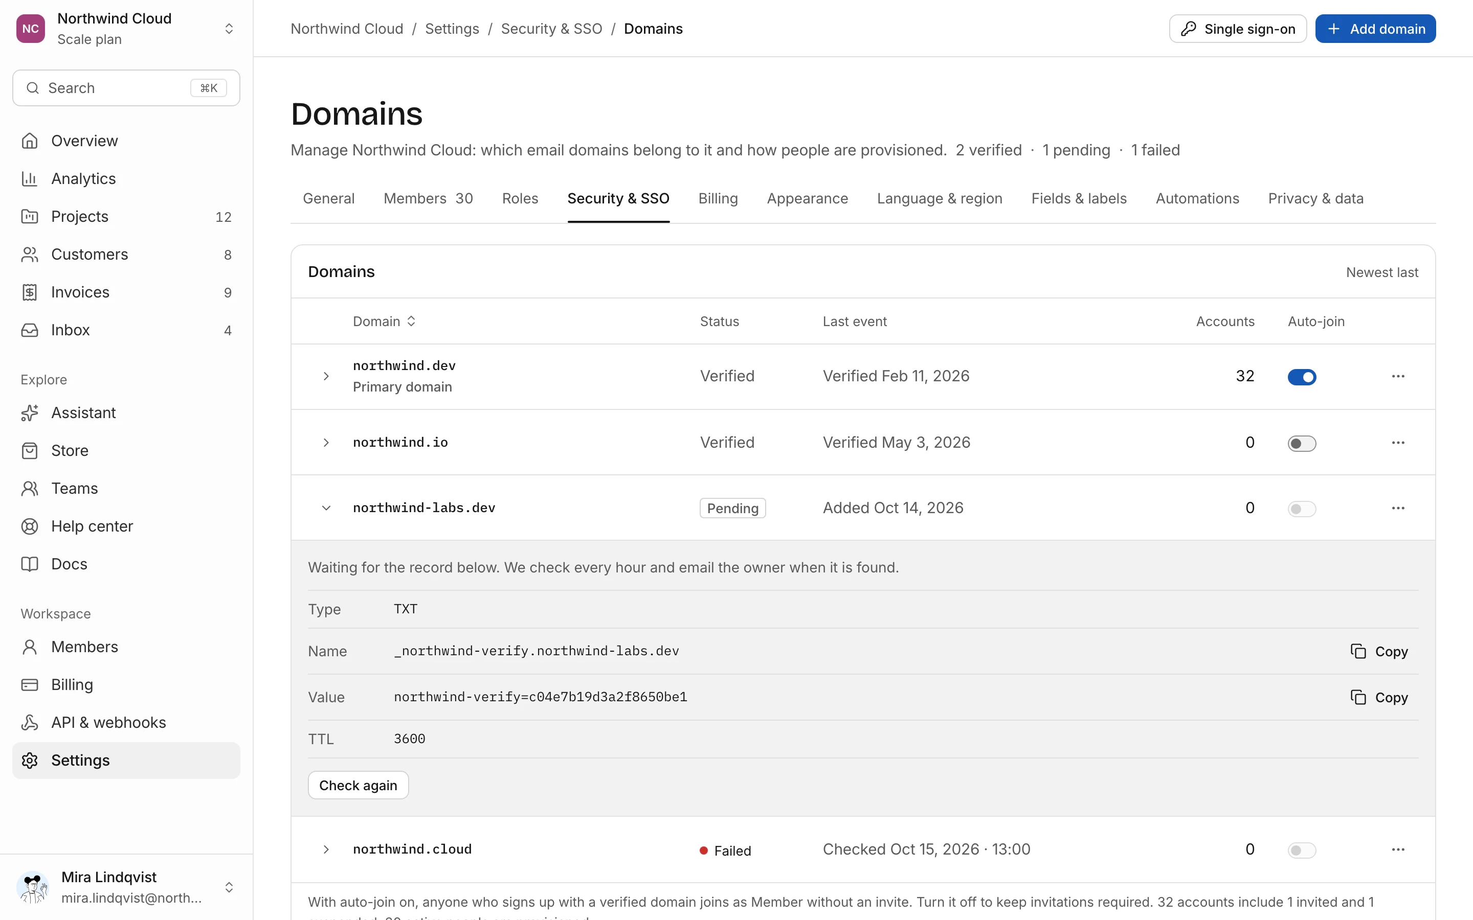Click Check again for pending domain

[358, 786]
